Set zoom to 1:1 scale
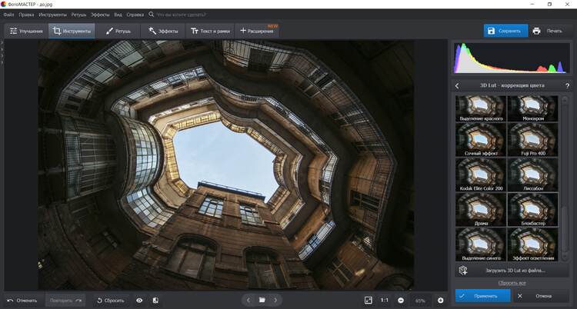This screenshot has width=577, height=309. point(384,300)
